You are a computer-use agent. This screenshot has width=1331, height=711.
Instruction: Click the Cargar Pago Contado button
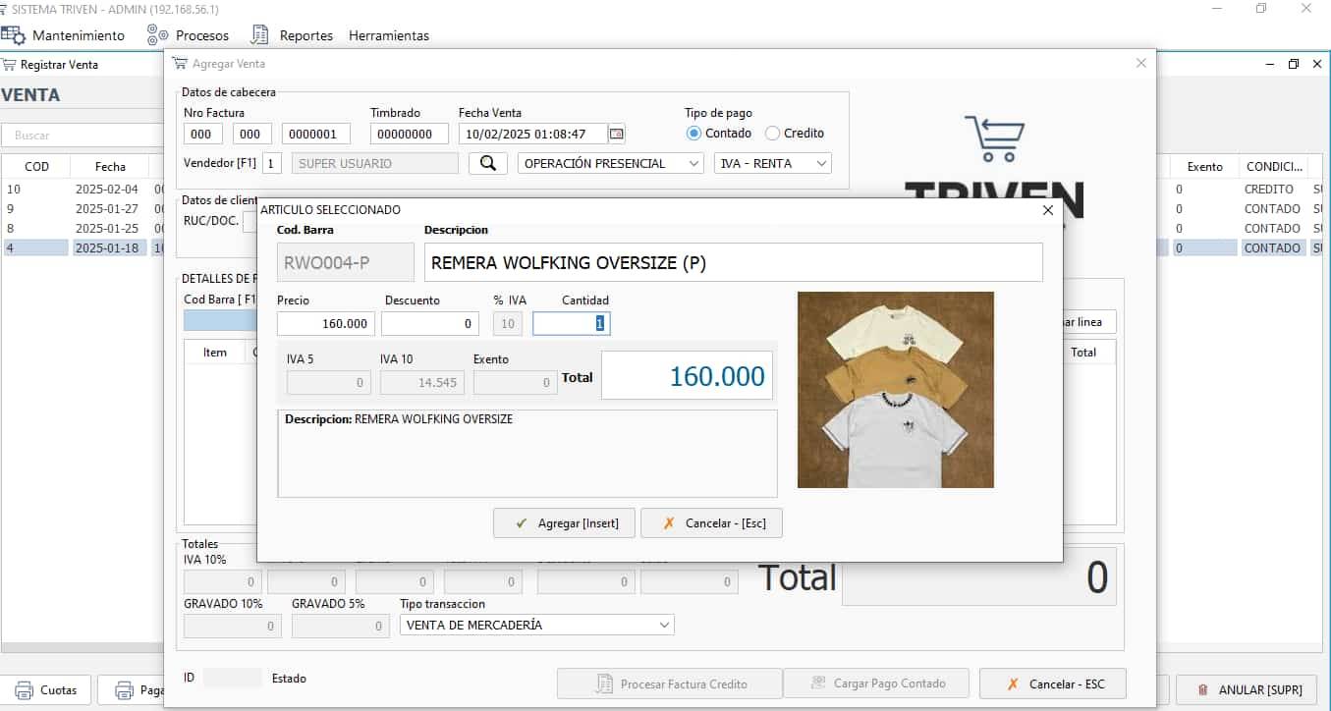(877, 684)
